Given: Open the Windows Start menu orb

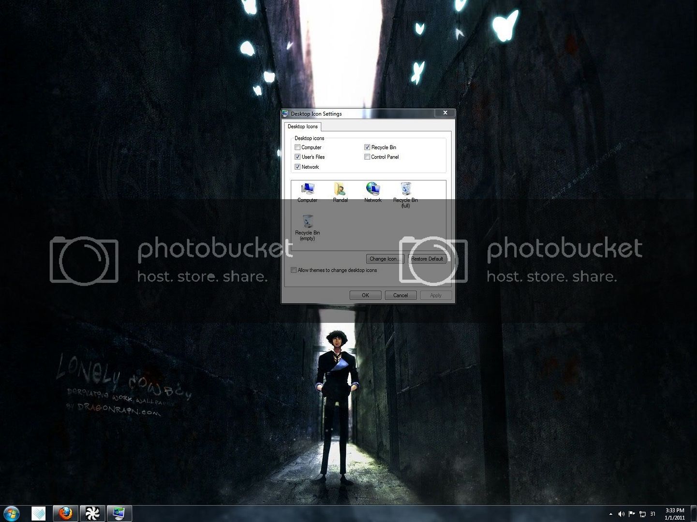Looking at the screenshot, I should tap(11, 513).
